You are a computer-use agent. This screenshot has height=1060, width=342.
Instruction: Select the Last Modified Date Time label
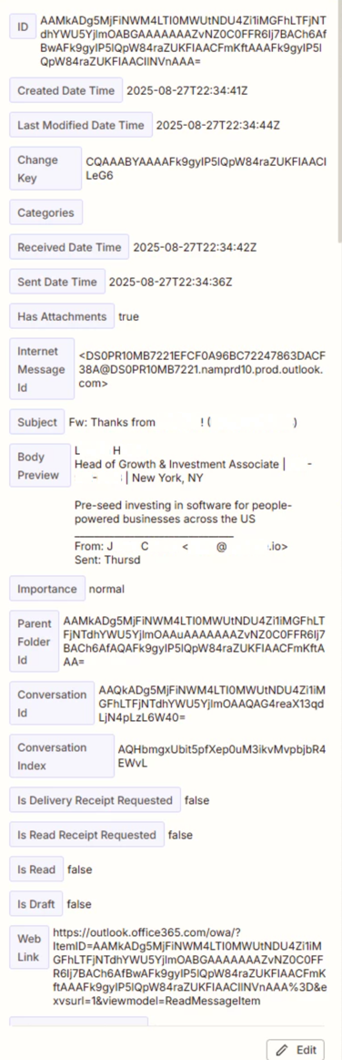[x=81, y=125]
